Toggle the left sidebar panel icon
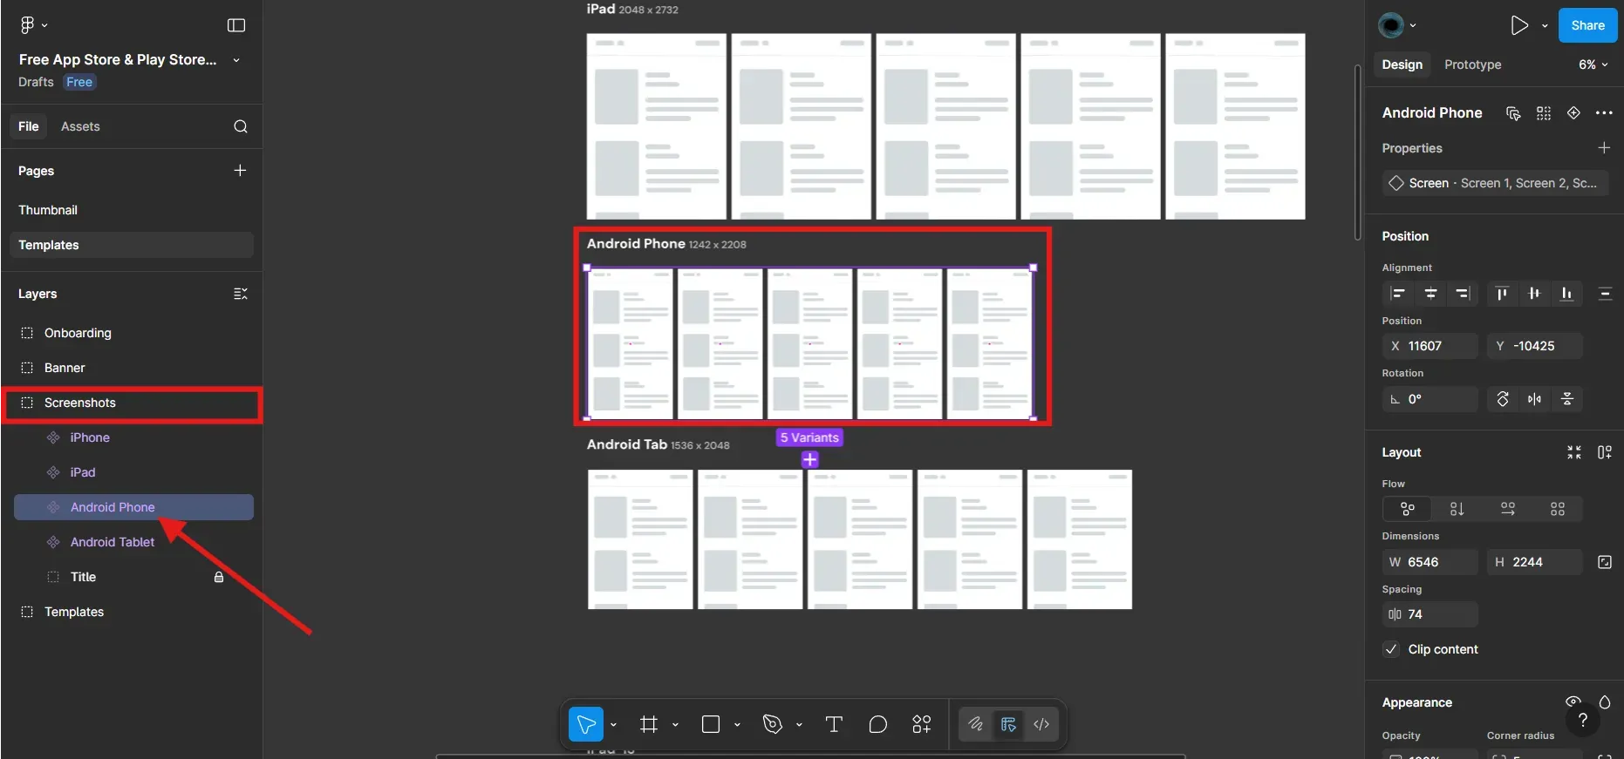Image resolution: width=1624 pixels, height=759 pixels. 236,25
